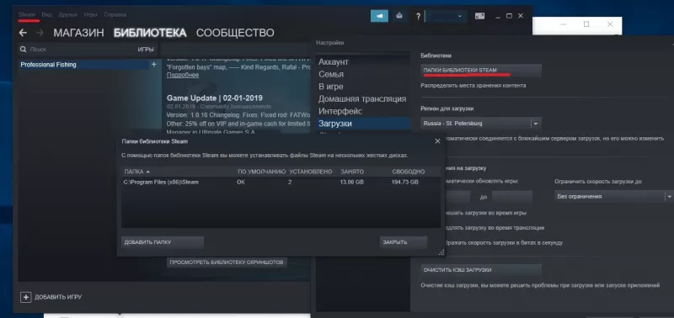Image resolution: width=674 pixels, height=318 pixels.
Task: Open the Справка menu
Action: (x=115, y=14)
